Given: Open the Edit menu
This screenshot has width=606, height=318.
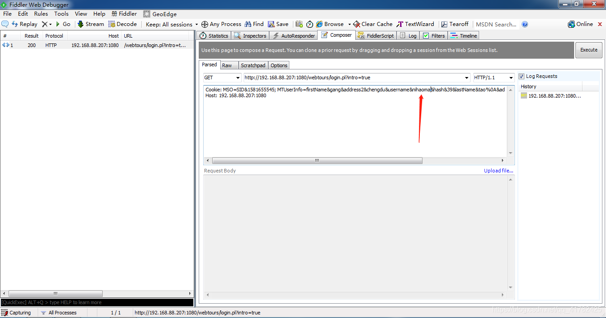Looking at the screenshot, I should click(23, 14).
